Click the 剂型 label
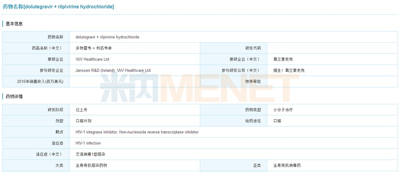 click(59, 121)
